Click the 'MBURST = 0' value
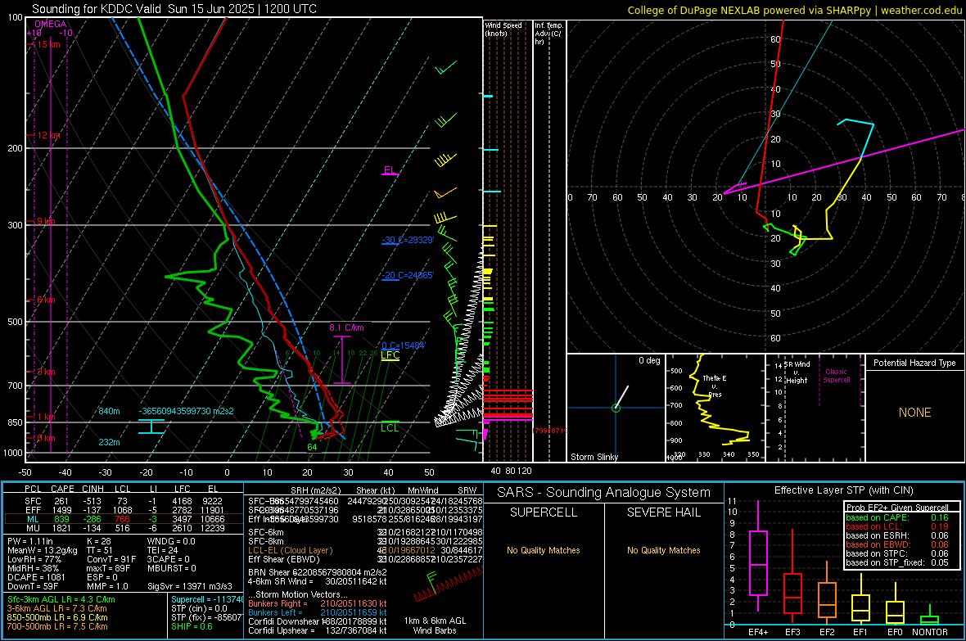 pyautogui.click(x=171, y=568)
